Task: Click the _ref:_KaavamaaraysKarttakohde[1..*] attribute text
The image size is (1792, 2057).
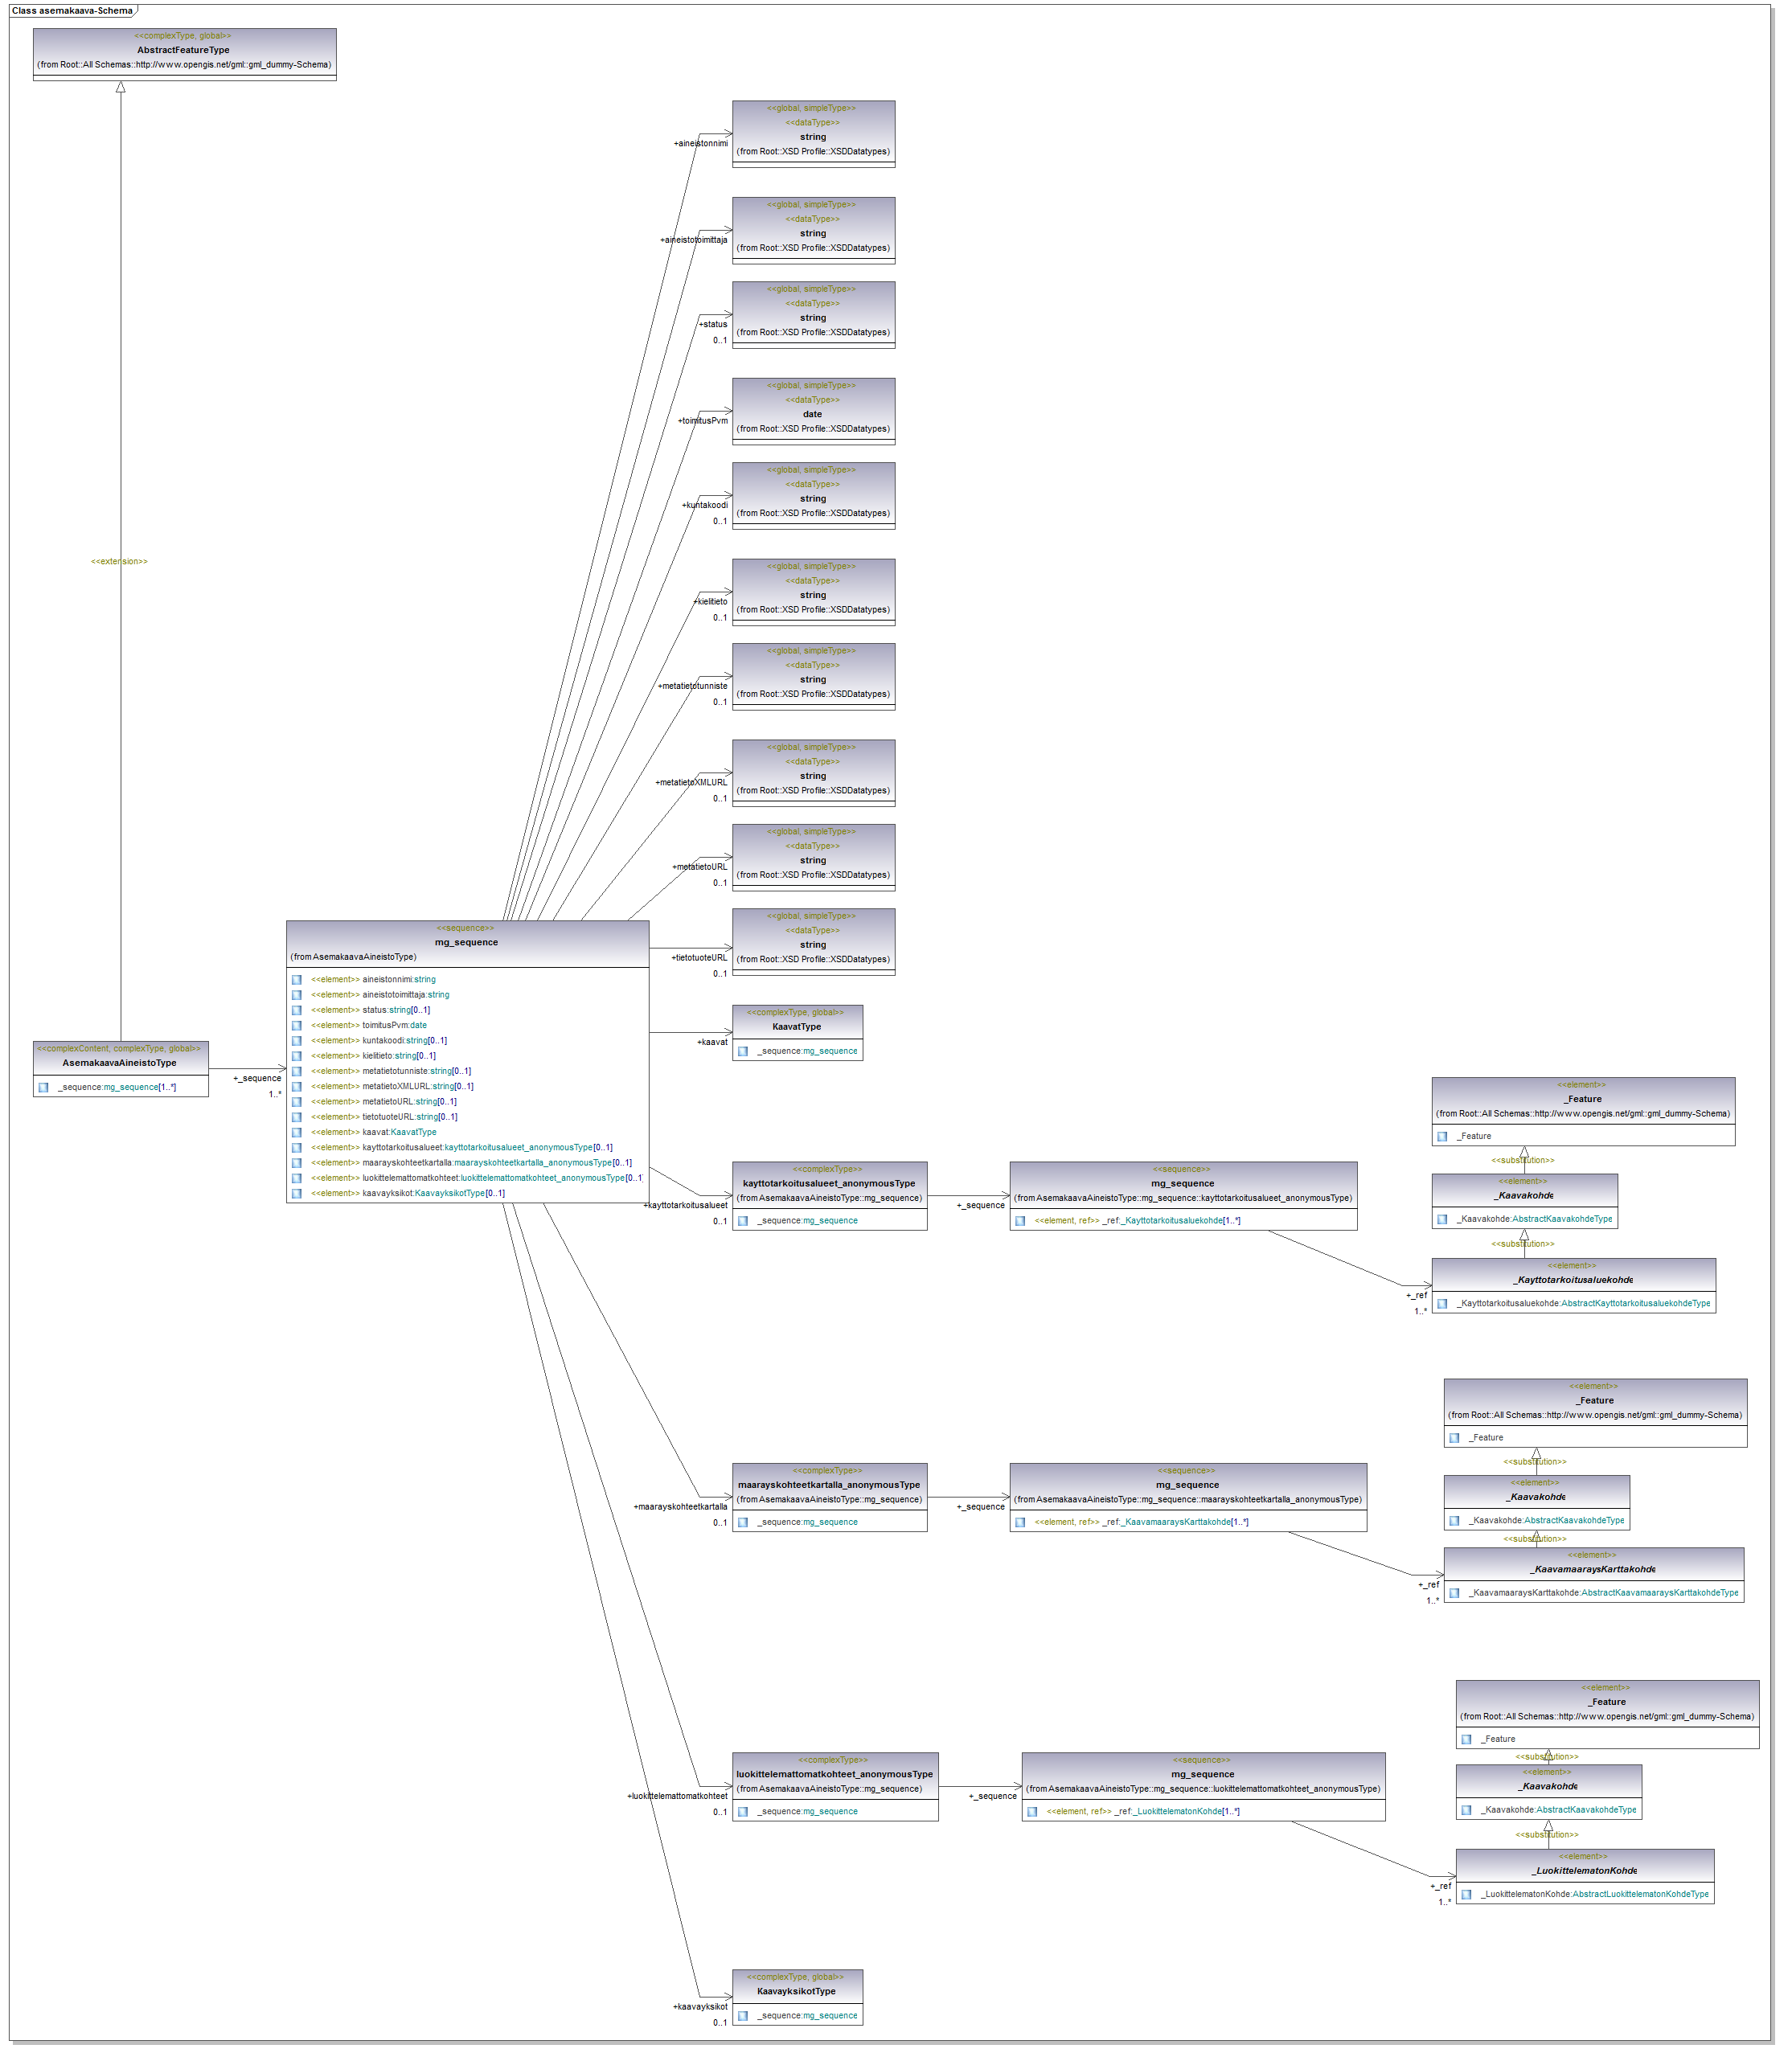Action: (1176, 1523)
